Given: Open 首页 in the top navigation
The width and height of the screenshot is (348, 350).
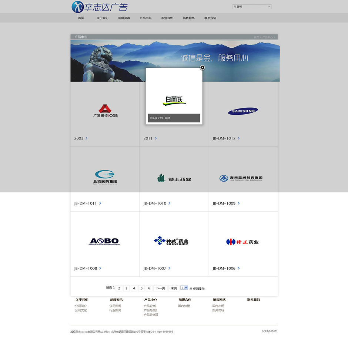Looking at the screenshot, I should (81, 18).
